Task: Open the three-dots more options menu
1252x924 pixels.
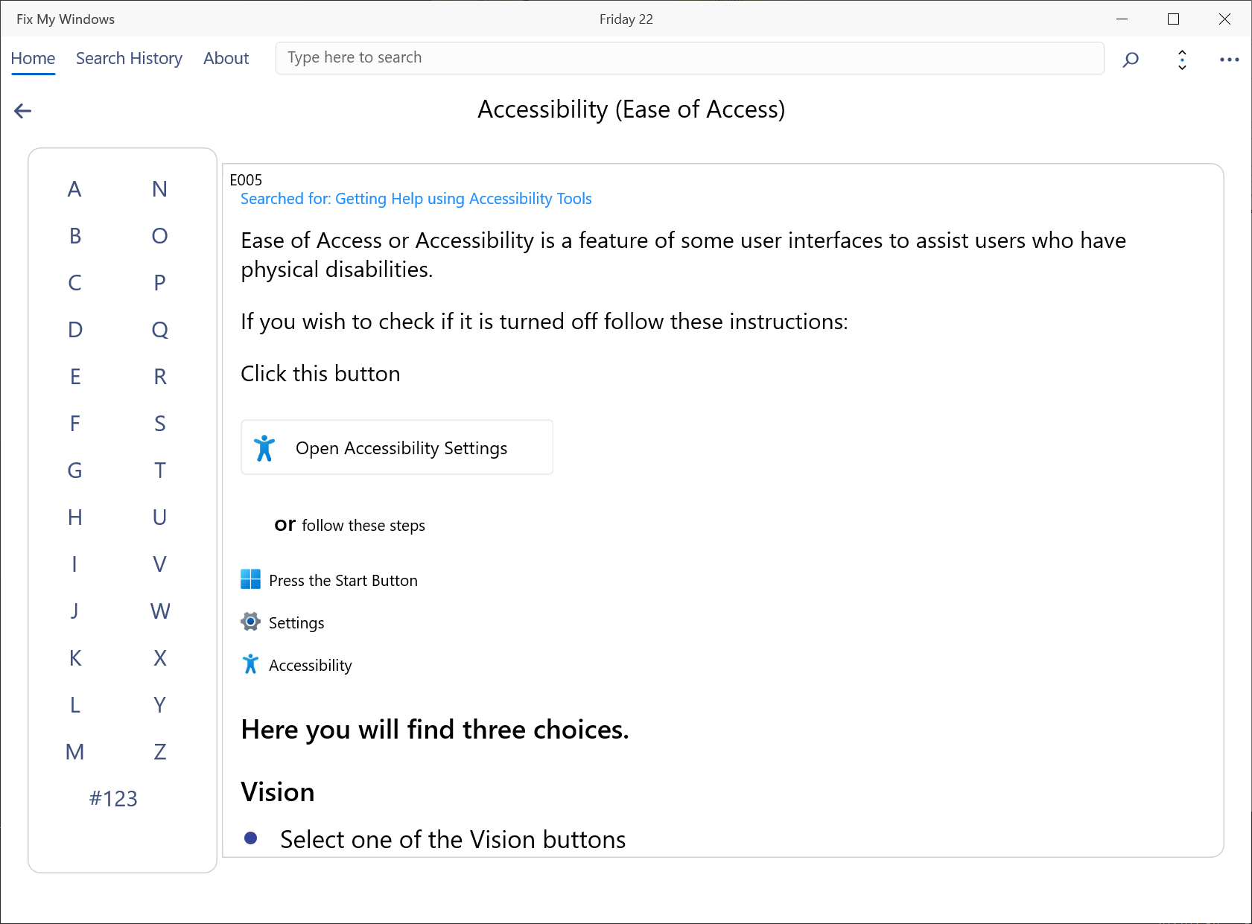Action: pyautogui.click(x=1229, y=60)
